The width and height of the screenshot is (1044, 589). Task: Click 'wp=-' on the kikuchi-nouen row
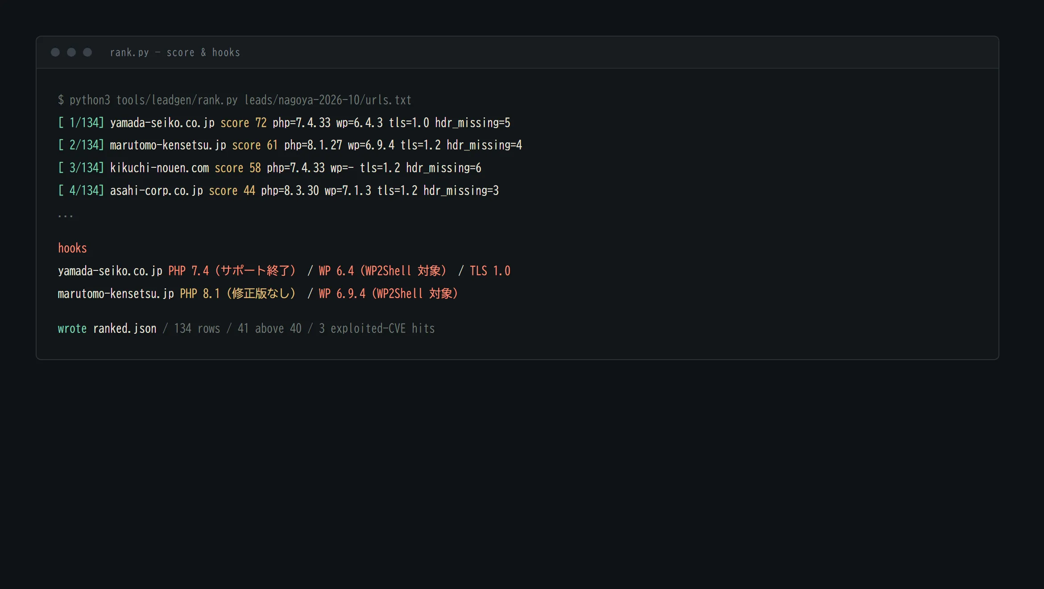tap(342, 168)
